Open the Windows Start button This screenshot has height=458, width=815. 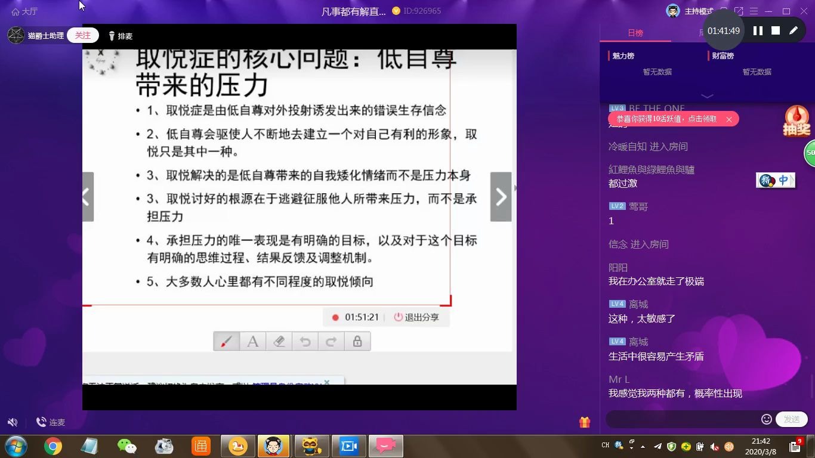point(16,446)
